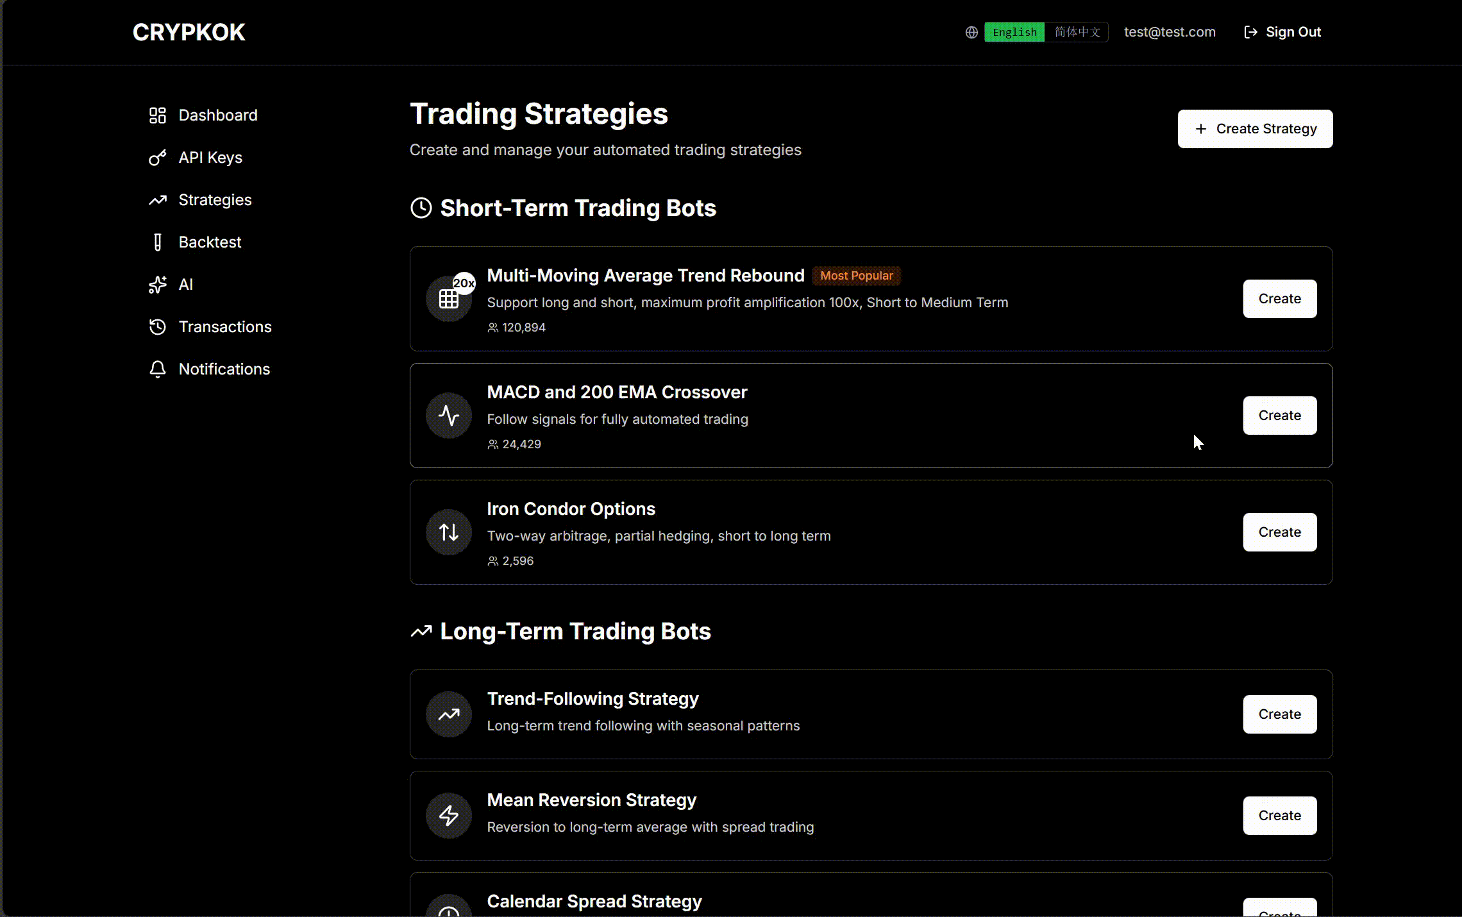Create the Multi-Moving Average Trend Rebound bot
This screenshot has height=917, width=1462.
[x=1279, y=299]
